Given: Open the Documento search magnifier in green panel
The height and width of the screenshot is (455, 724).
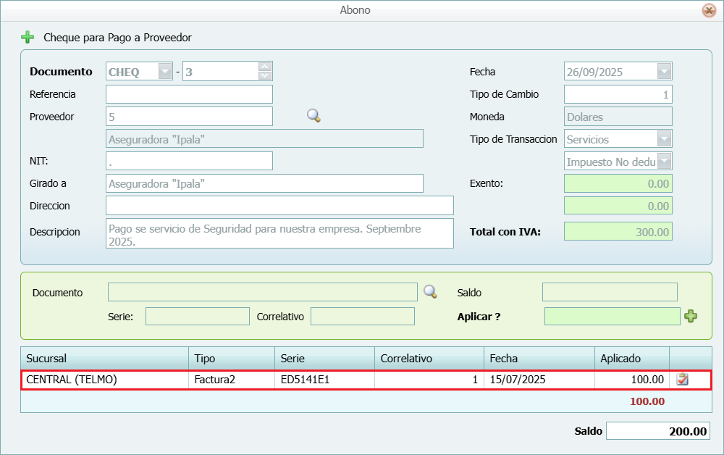Looking at the screenshot, I should point(430,292).
